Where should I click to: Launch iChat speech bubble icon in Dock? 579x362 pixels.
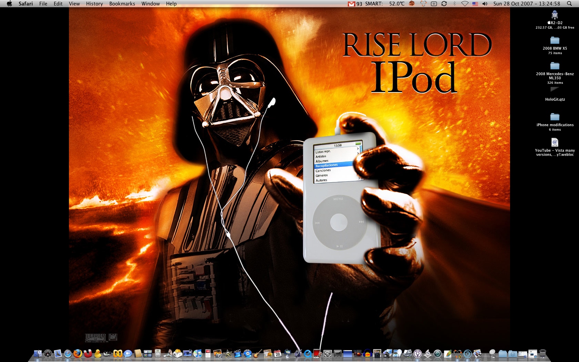coord(128,353)
